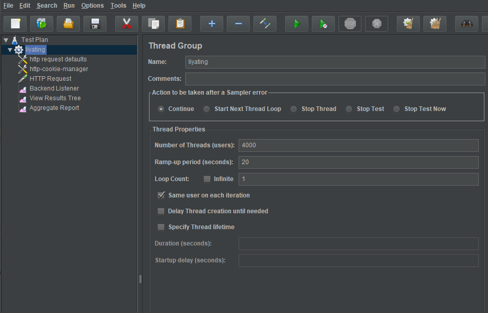Click the HTTP Request pipette icon
The width and height of the screenshot is (488, 313).
23,79
